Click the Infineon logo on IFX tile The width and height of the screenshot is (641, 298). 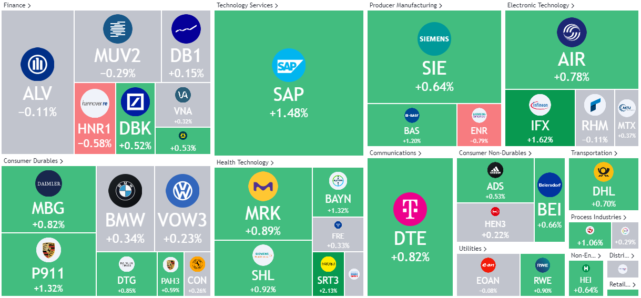click(x=540, y=105)
